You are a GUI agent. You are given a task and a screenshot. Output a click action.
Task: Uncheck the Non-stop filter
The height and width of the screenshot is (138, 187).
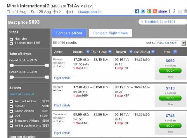click(11, 39)
